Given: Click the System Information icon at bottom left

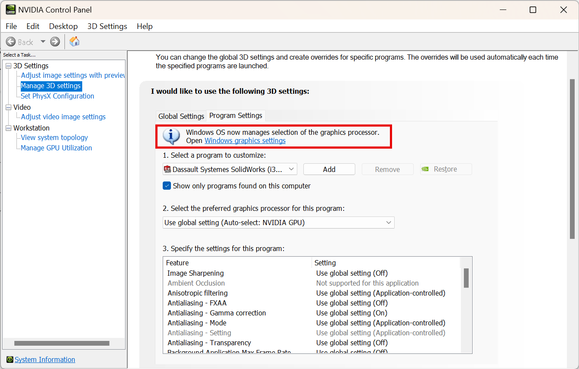Looking at the screenshot, I should point(10,359).
